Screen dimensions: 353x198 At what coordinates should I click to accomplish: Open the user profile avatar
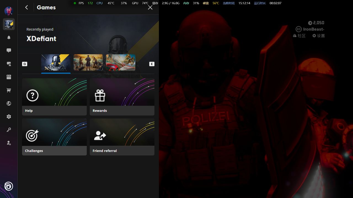[9, 11]
